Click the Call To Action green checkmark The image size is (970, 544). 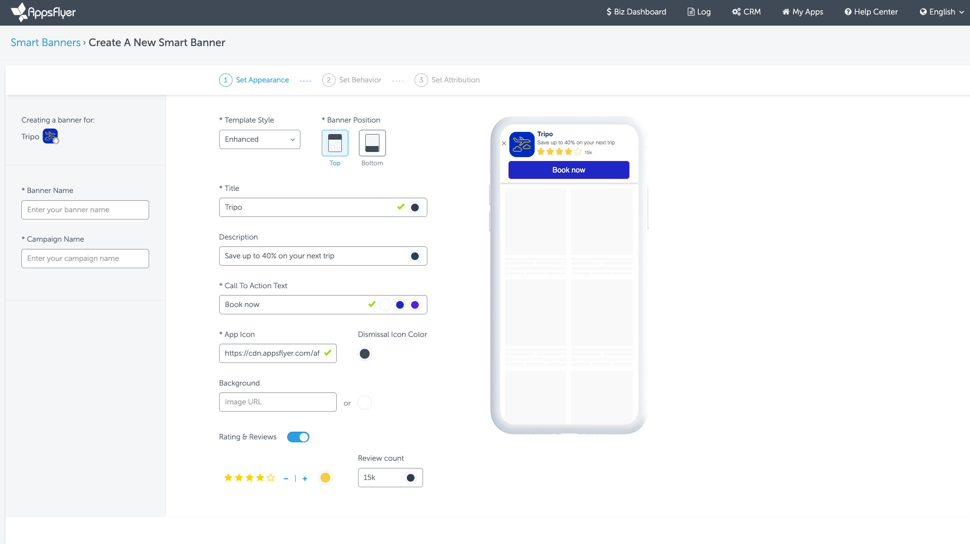coord(372,304)
